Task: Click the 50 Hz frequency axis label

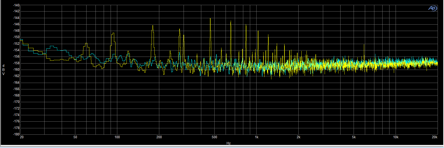Action: point(75,137)
